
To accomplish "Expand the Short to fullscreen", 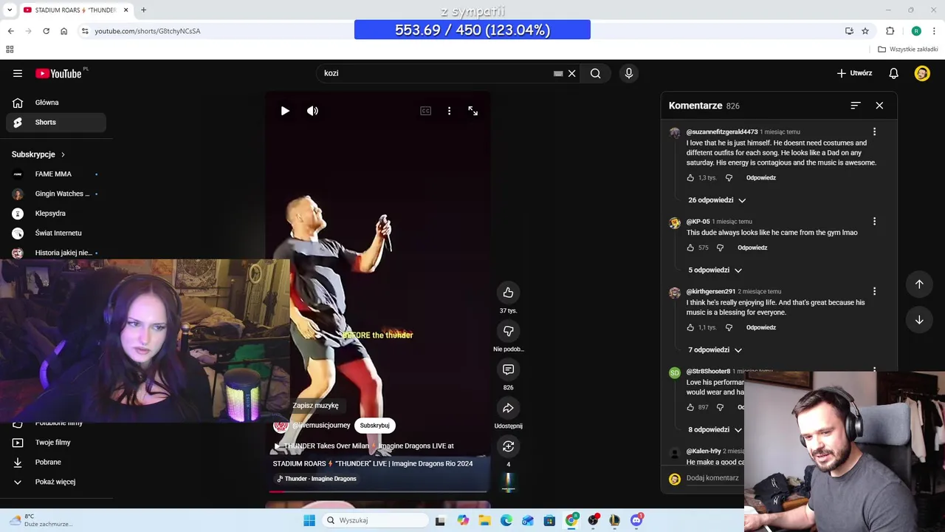I will 473,111.
